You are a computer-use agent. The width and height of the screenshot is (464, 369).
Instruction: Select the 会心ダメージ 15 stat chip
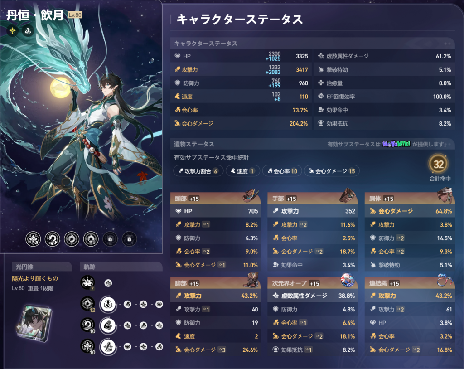pyautogui.click(x=332, y=171)
